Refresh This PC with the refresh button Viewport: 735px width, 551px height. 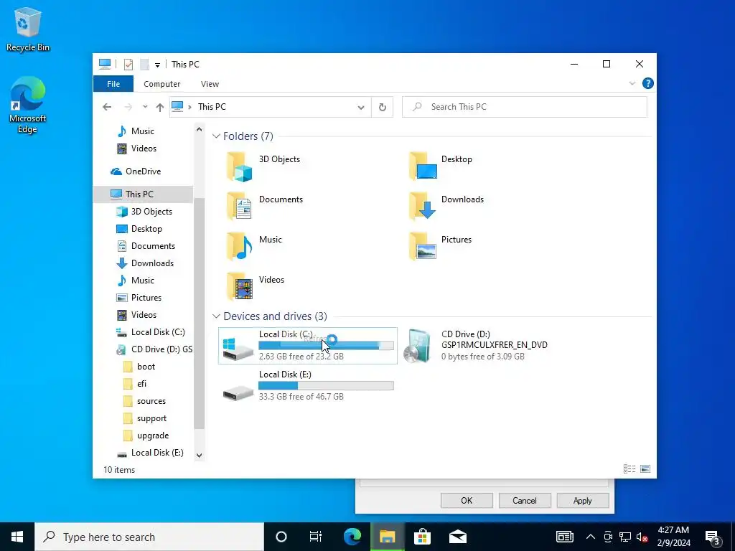382,108
